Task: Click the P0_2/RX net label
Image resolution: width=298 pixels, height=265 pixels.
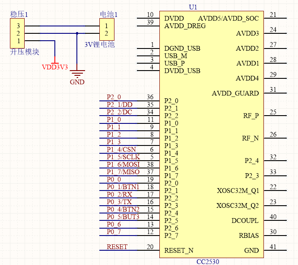Action: [x=119, y=194]
